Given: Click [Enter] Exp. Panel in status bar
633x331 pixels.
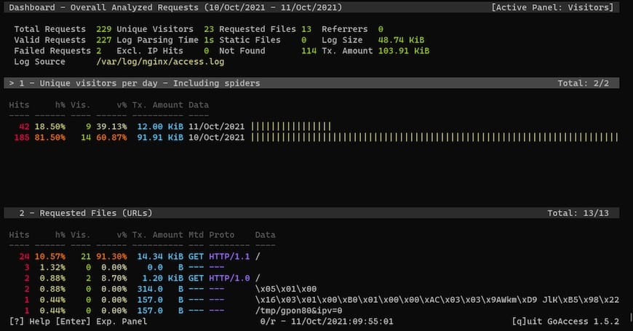Looking at the screenshot, I should click(x=101, y=322).
